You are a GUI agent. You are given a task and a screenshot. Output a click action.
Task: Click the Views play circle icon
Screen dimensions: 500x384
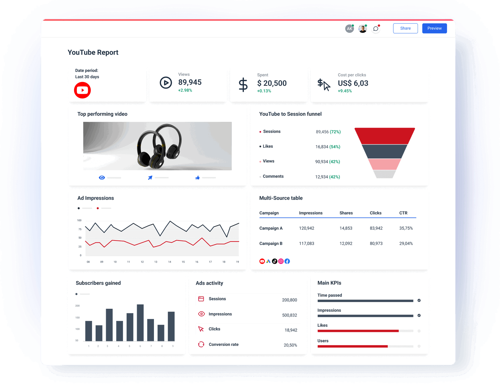coord(166,83)
